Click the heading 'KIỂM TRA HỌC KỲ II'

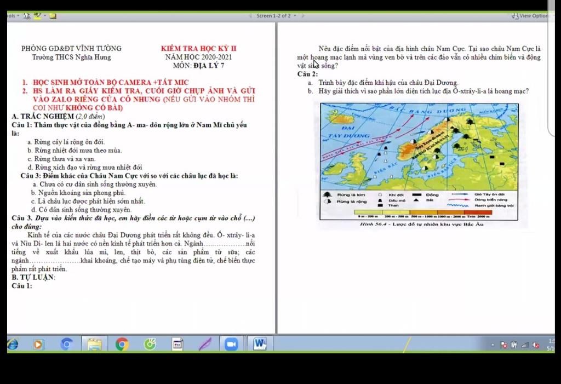(x=198, y=48)
